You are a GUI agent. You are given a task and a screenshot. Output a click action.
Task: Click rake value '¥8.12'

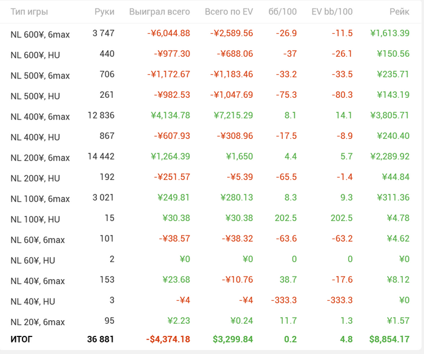pos(399,280)
